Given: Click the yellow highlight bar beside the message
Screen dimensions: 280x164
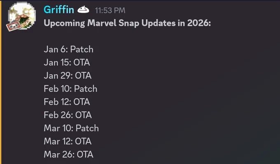Looking at the screenshot, I should click(1, 82).
